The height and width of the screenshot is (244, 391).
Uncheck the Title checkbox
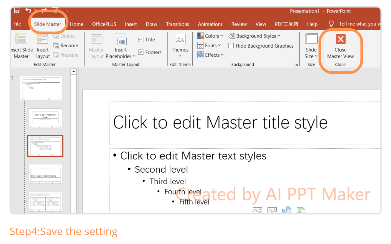pos(141,39)
